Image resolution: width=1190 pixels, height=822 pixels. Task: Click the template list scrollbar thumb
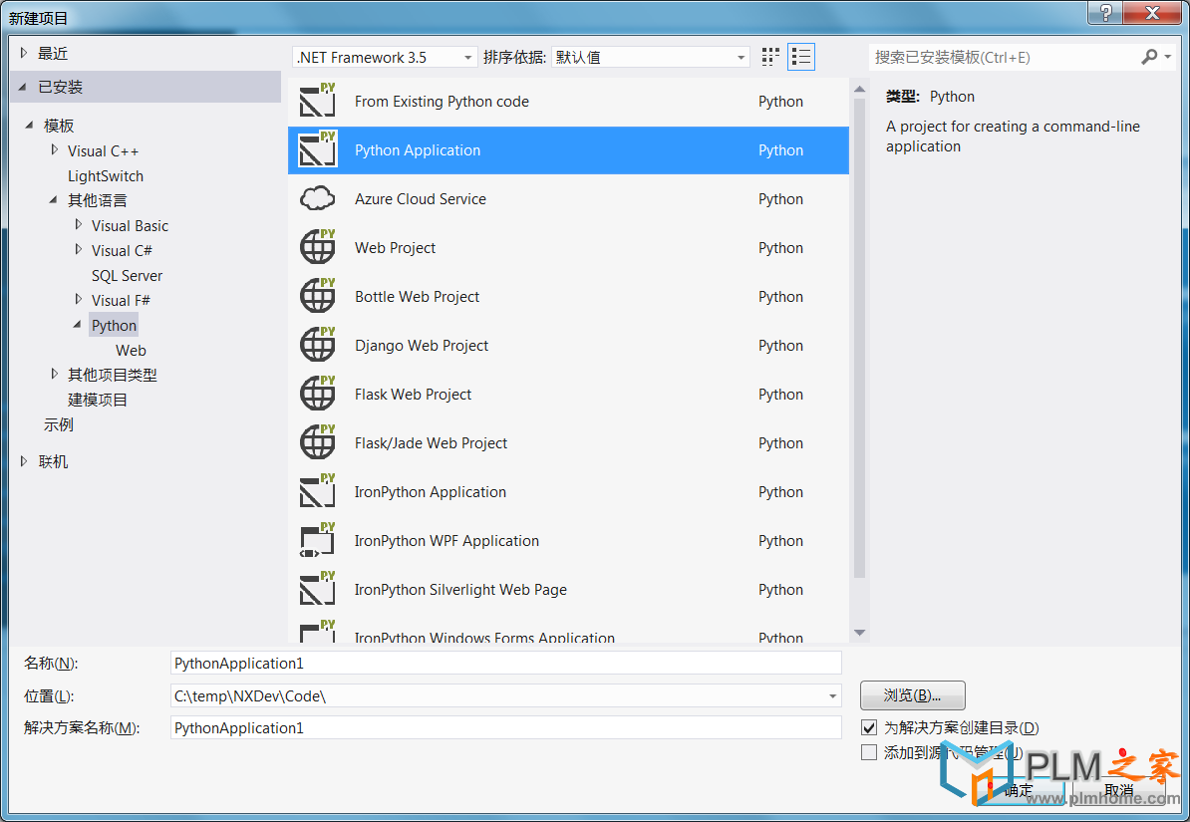859,339
